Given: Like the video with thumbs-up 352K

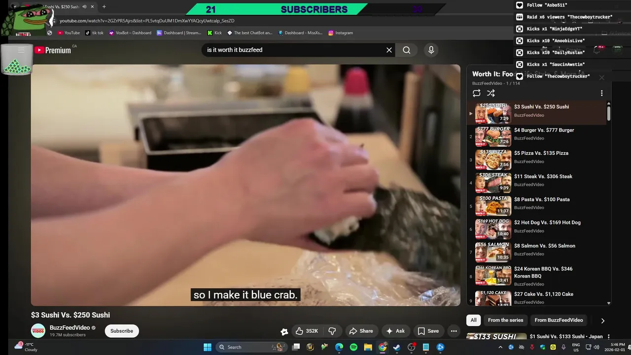Looking at the screenshot, I should pyautogui.click(x=307, y=331).
